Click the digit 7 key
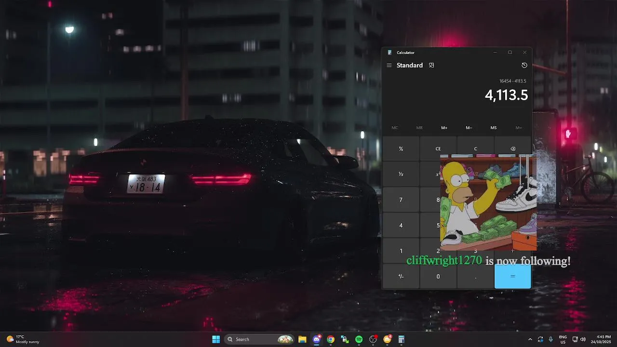 pyautogui.click(x=401, y=200)
